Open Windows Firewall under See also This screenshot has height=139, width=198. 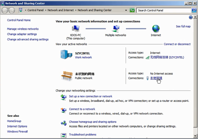tap(17, 131)
